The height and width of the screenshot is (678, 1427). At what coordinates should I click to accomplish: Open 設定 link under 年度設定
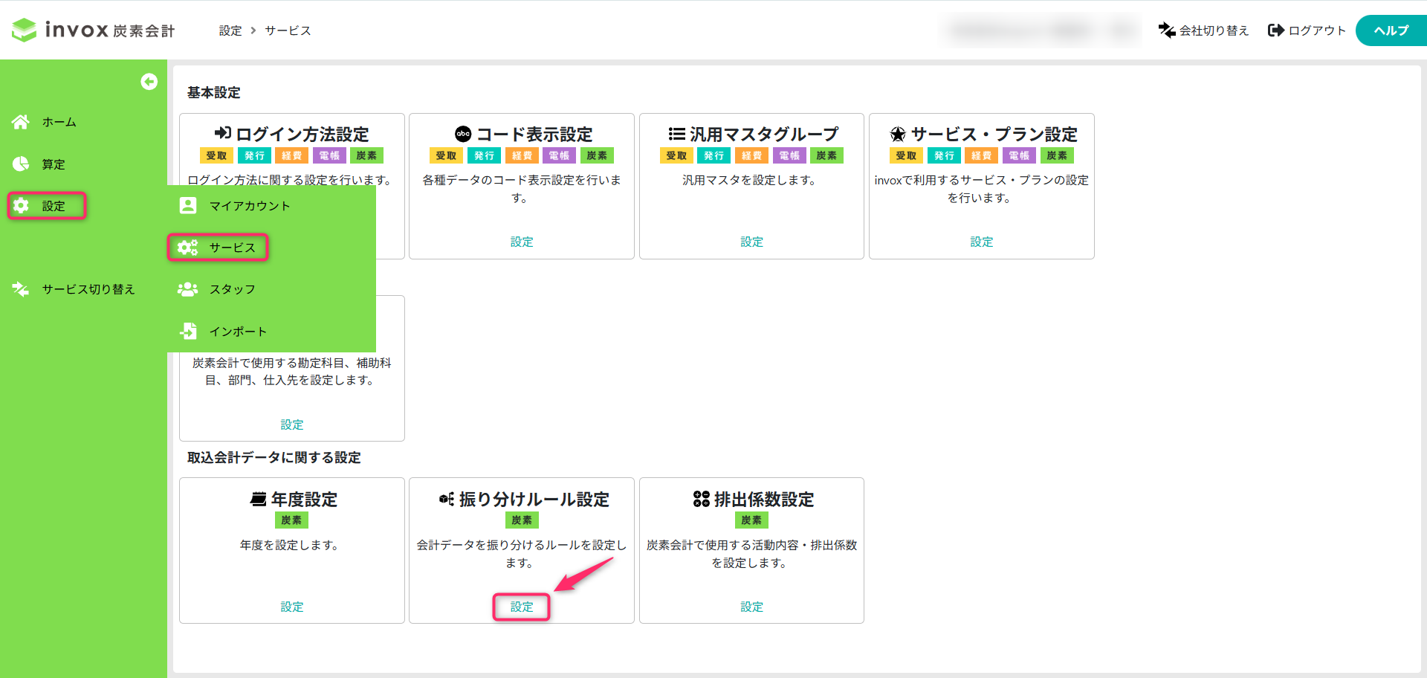(x=292, y=607)
